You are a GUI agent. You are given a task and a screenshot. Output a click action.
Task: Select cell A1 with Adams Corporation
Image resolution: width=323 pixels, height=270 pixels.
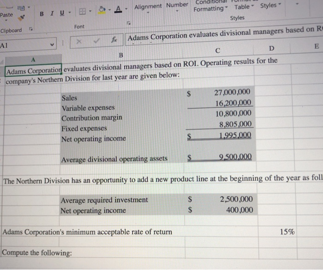[x=33, y=71]
